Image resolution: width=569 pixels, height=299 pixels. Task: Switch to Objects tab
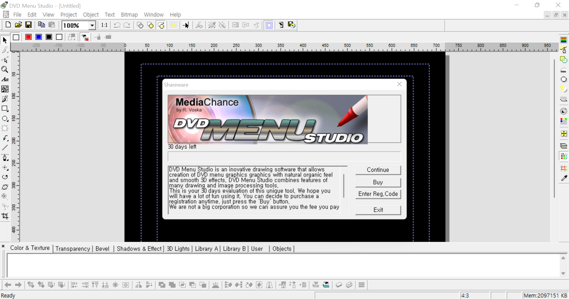click(x=282, y=249)
